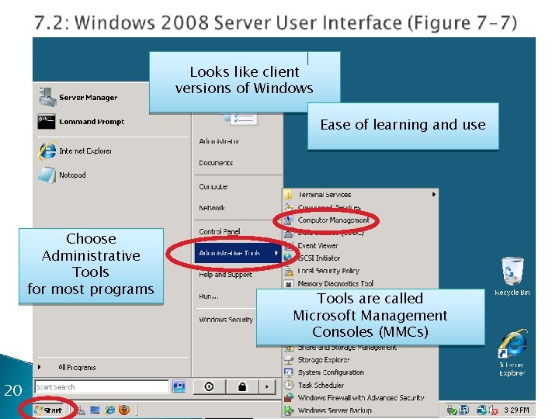559x419 pixels.
Task: Open Windows Server Backup
Action: point(335,410)
